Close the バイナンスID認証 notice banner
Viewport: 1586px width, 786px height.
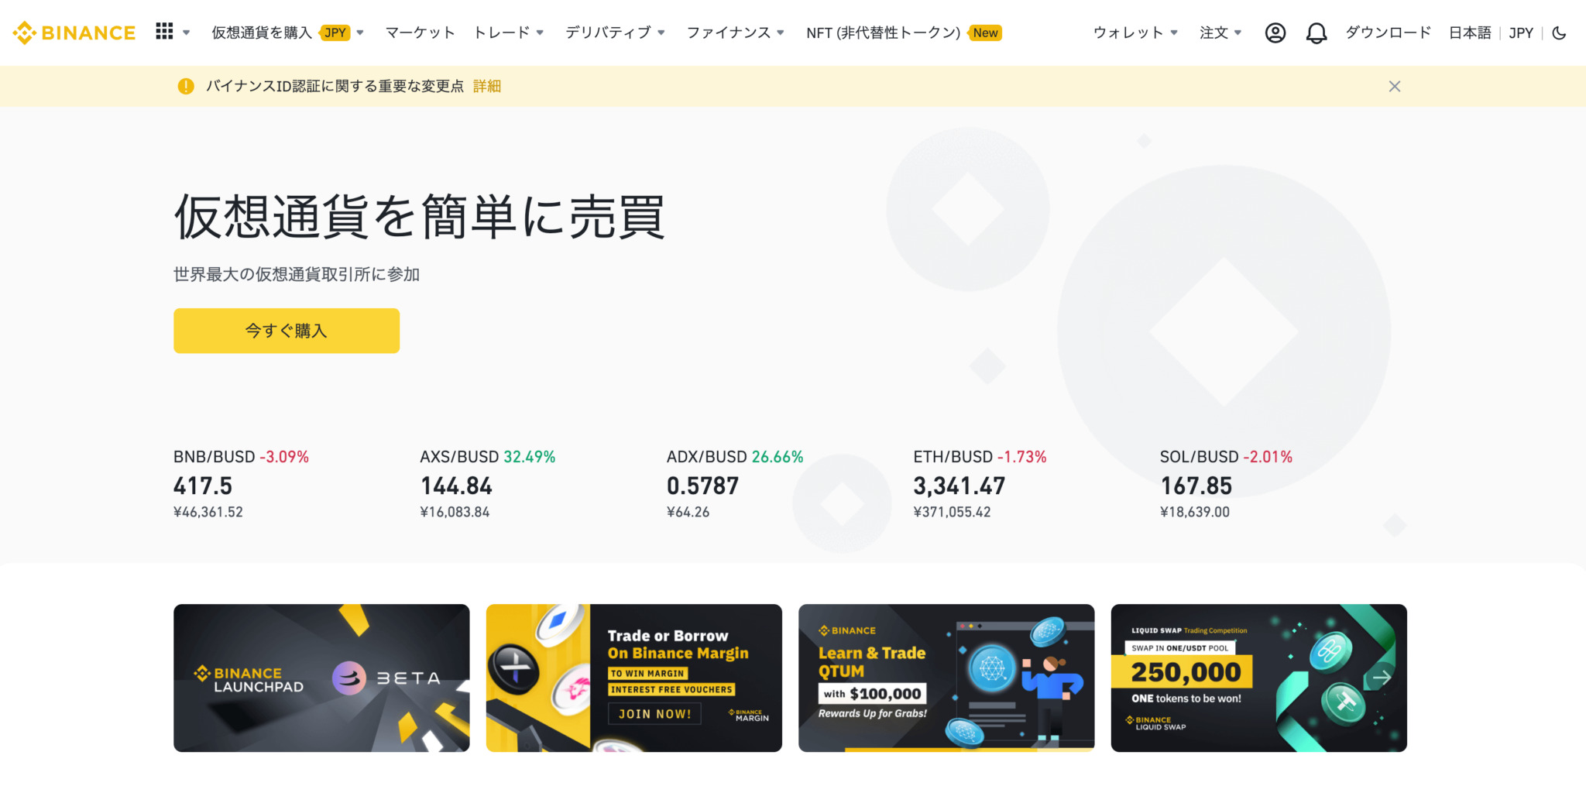click(1395, 86)
